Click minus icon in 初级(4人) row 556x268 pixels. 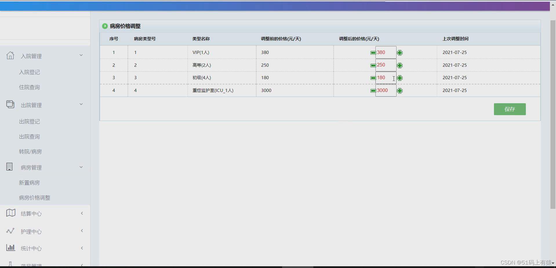373,78
